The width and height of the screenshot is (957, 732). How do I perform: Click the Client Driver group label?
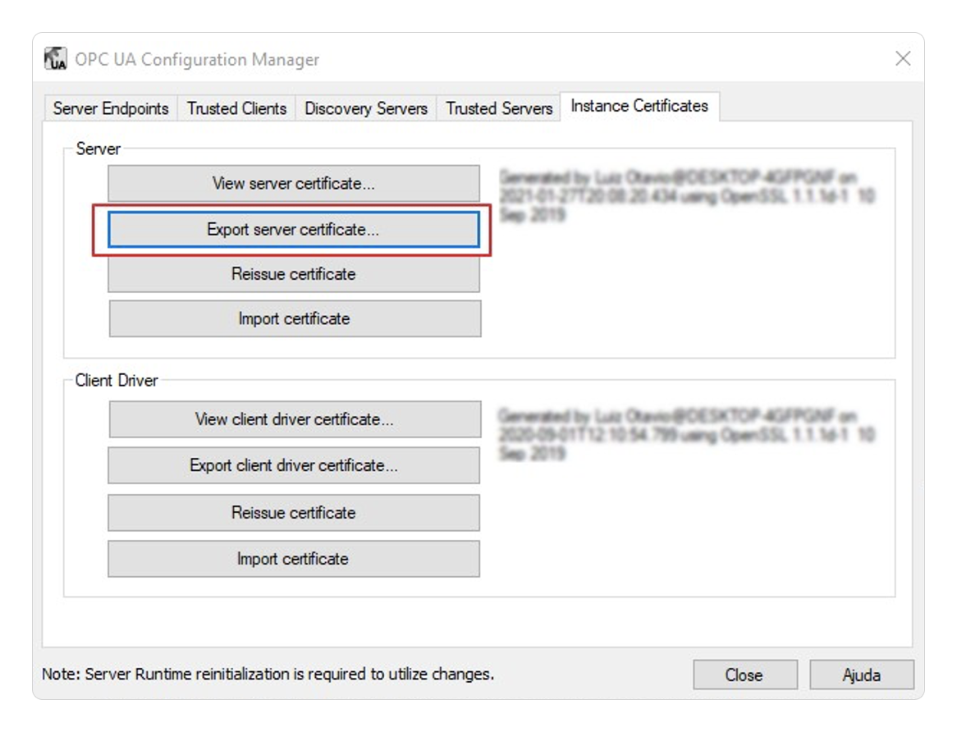(117, 380)
